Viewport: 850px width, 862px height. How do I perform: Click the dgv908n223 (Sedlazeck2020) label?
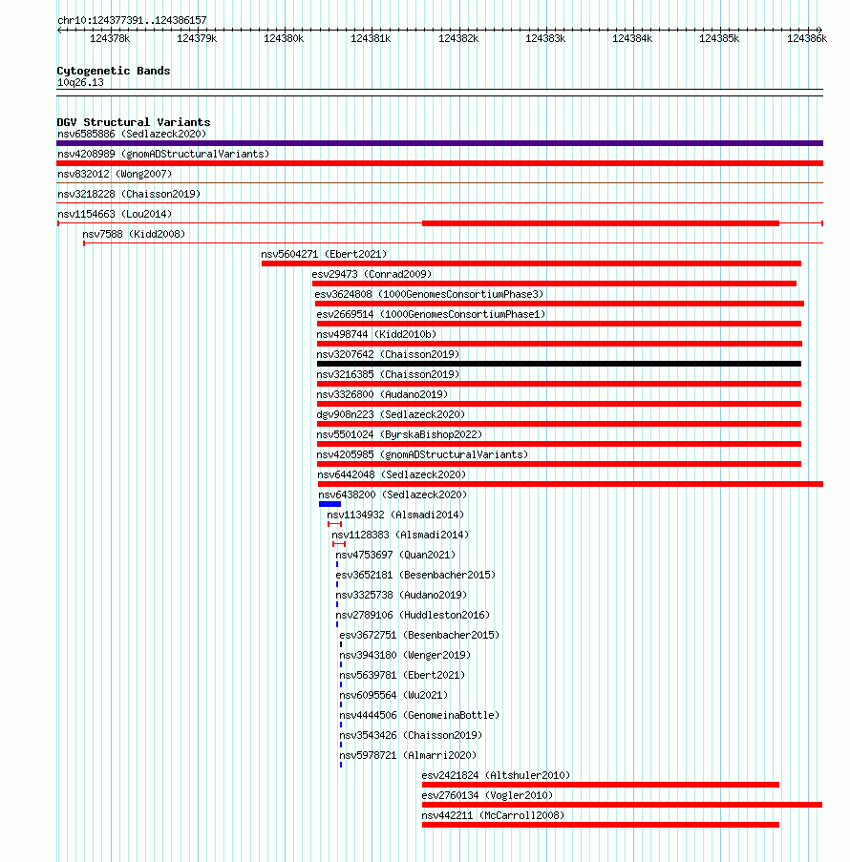pyautogui.click(x=391, y=414)
